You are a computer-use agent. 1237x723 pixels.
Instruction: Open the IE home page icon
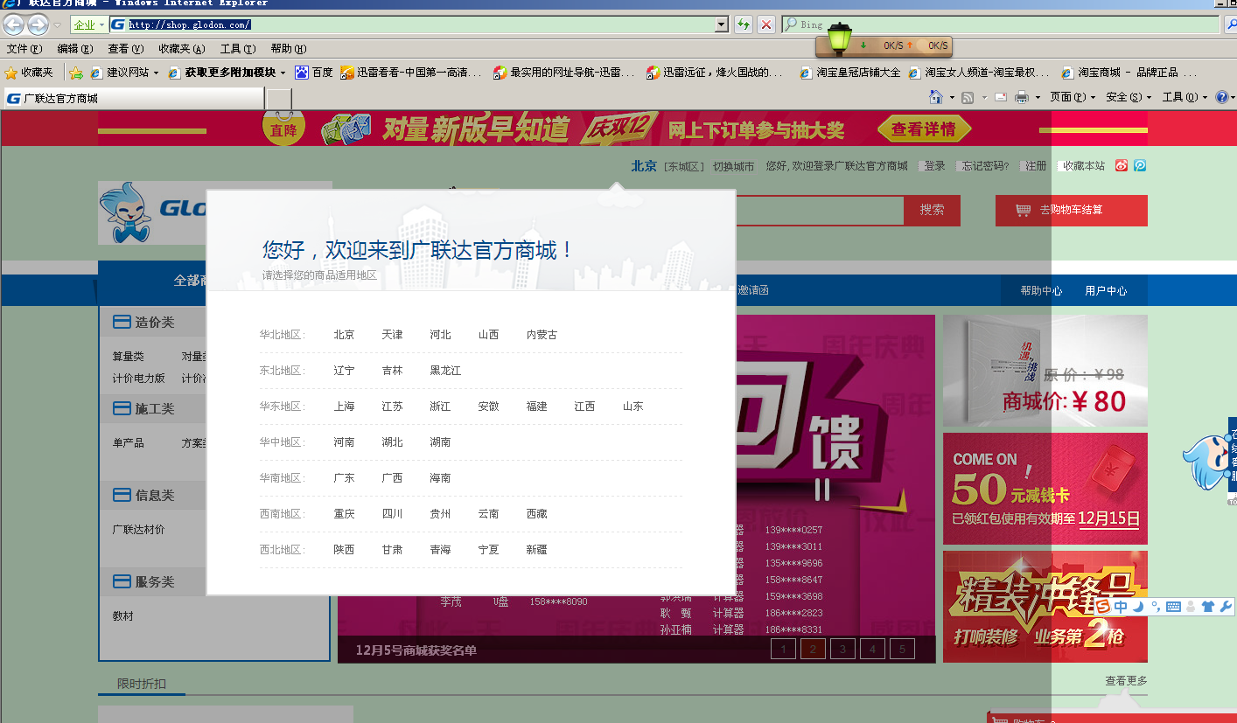(x=936, y=97)
